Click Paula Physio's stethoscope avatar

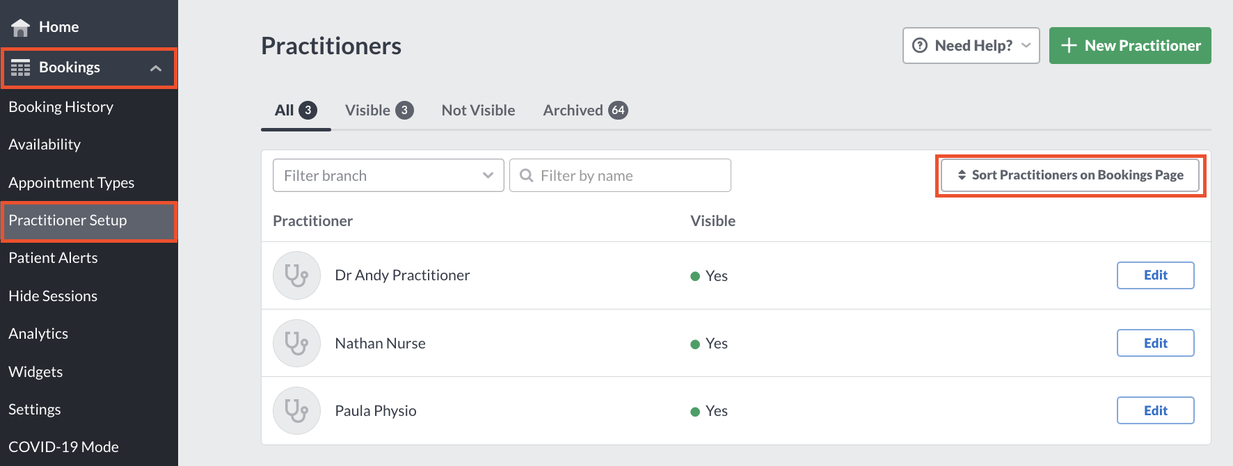(296, 410)
